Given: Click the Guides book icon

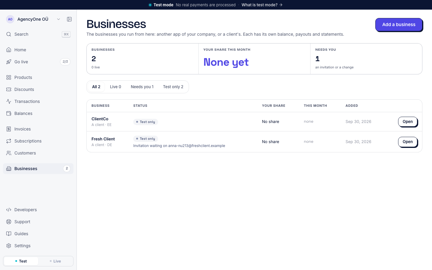Looking at the screenshot, I should point(9,234).
